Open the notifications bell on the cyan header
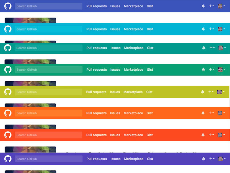The width and height of the screenshot is (230, 173). coord(203,29)
